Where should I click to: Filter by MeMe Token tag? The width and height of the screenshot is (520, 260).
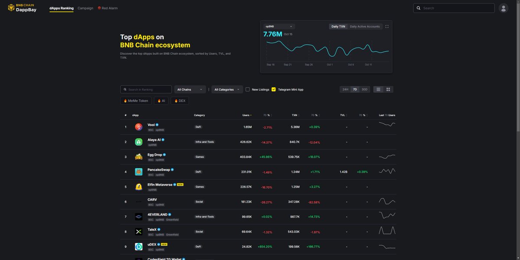136,101
